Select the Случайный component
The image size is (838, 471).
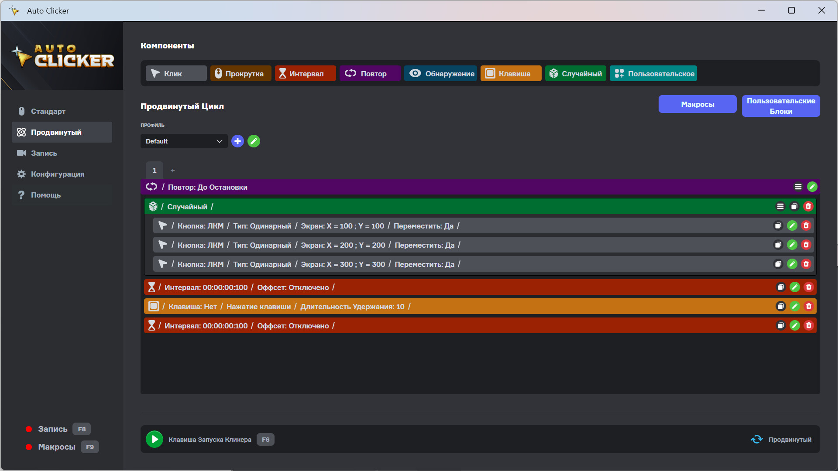point(575,73)
